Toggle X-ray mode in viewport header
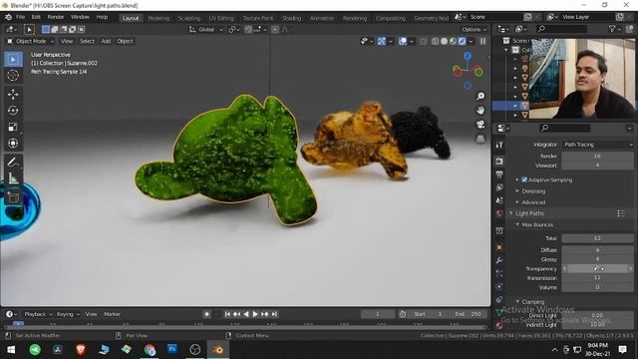 click(x=423, y=41)
